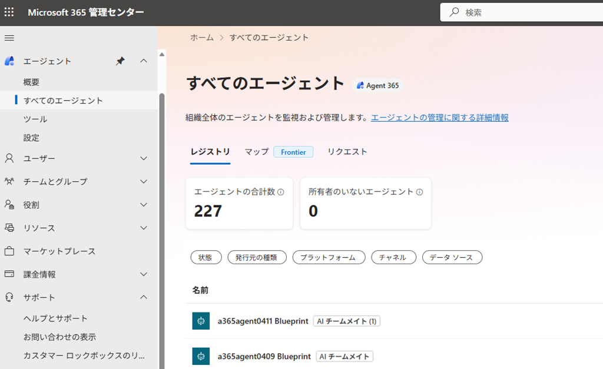The height and width of the screenshot is (369, 603).
Task: Open エージェントの管理に関する詳細情報 link
Action: pos(439,118)
